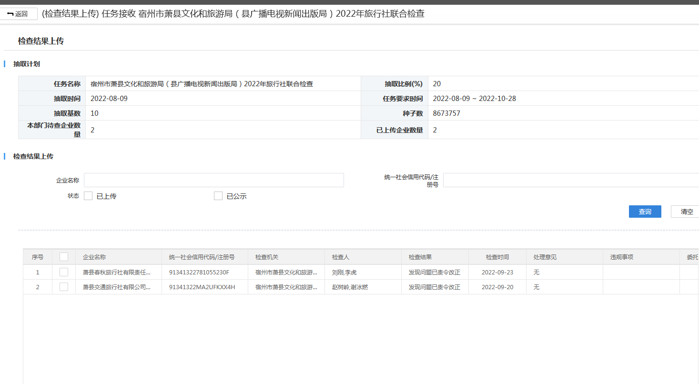
Task: Toggle the select-all checkbox in table header
Action: coord(64,257)
